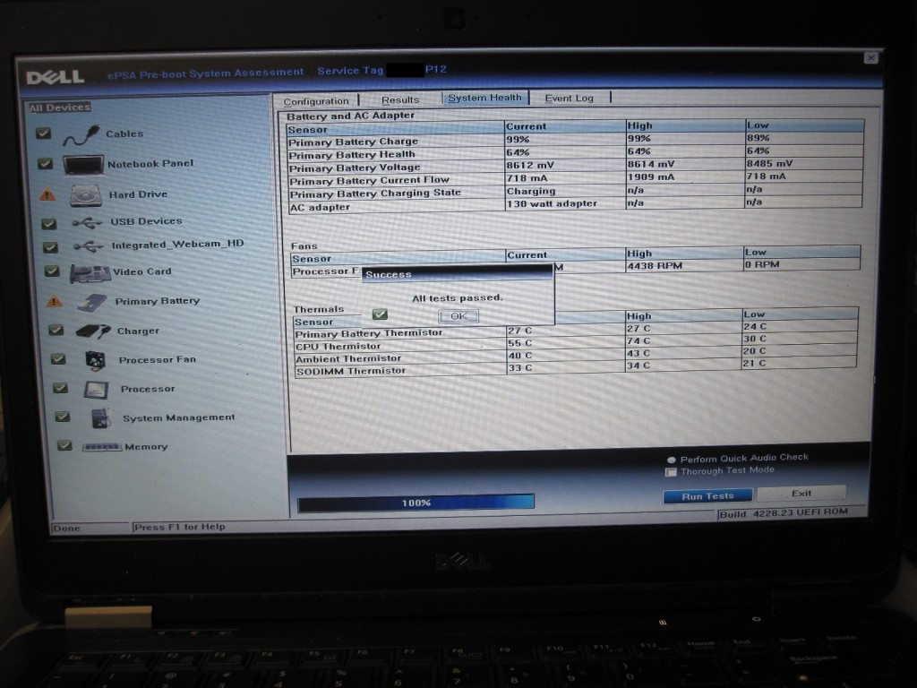Select the System Management device icon
Viewport: 917px width, 688px height.
[101, 417]
